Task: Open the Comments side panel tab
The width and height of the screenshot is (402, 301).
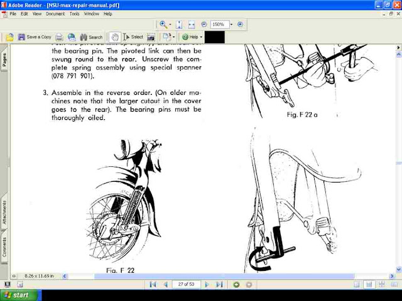Action: tap(4, 247)
